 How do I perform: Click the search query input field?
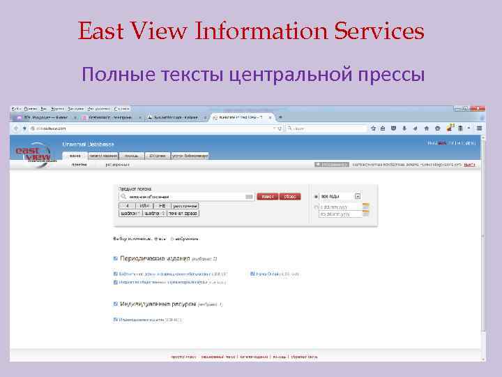click(x=185, y=196)
